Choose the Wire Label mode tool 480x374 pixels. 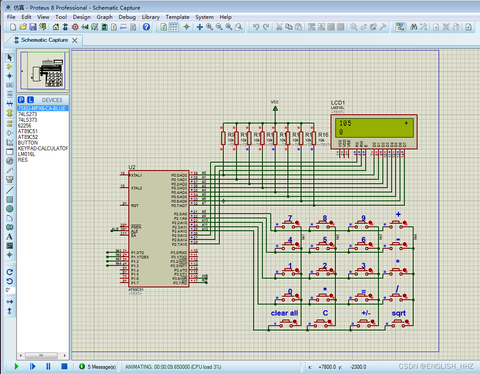click(x=9, y=85)
